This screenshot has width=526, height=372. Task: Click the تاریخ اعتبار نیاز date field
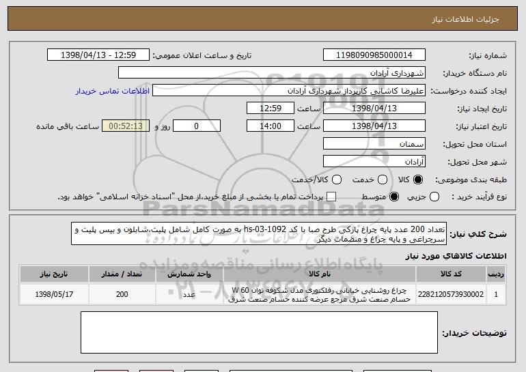point(374,126)
